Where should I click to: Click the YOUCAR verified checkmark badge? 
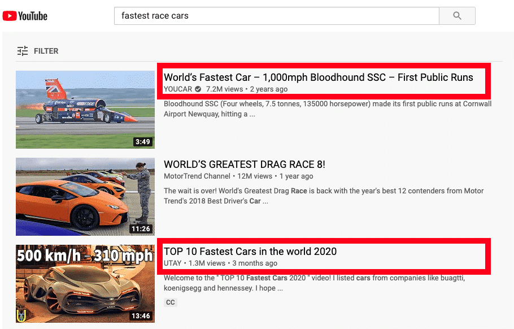198,89
